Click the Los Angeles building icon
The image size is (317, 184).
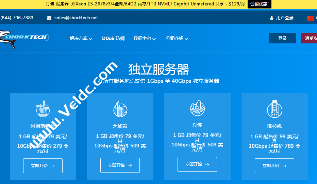tap(274, 109)
